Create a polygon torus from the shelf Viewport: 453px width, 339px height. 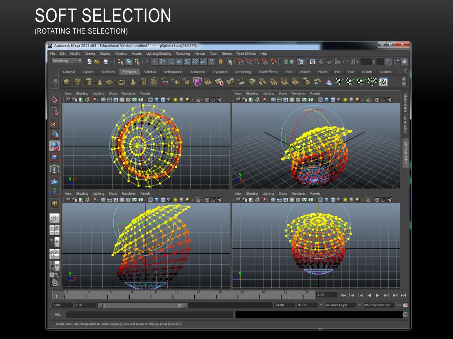(x=121, y=82)
